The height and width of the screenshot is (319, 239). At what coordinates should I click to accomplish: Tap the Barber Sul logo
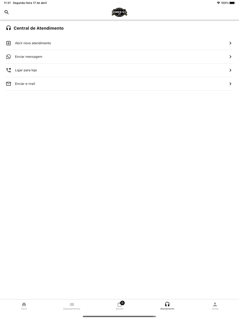pos(119,12)
